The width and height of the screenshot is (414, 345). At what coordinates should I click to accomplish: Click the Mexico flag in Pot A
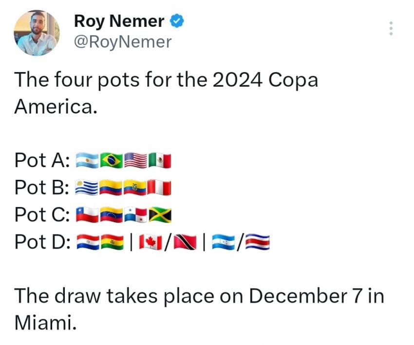[x=159, y=160]
